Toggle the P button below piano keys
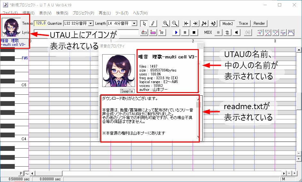302x182 pixels. [21, 174]
